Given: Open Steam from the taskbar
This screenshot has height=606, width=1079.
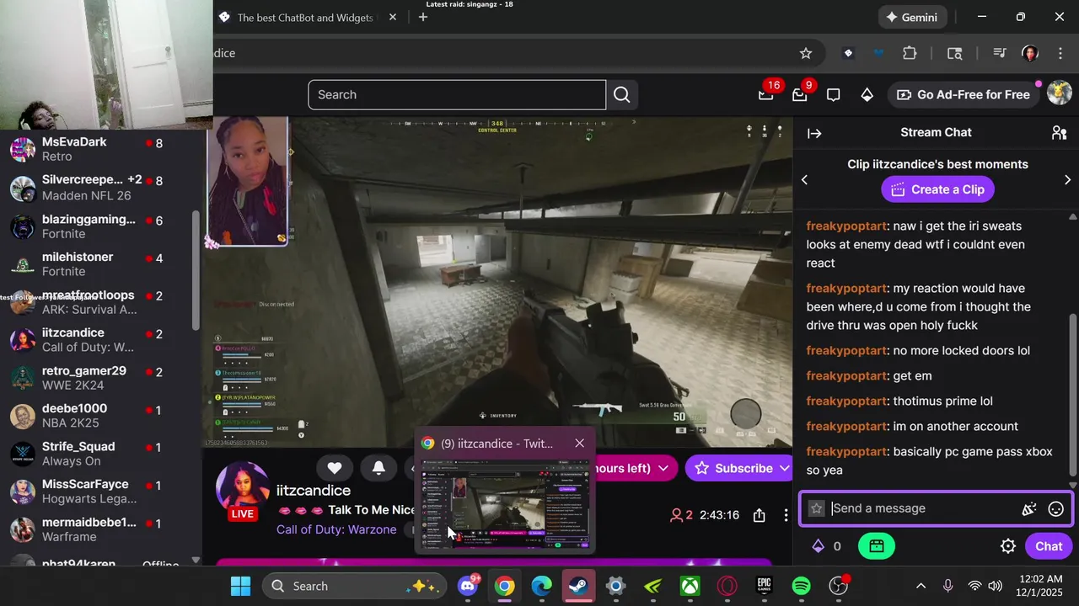Looking at the screenshot, I should [578, 586].
